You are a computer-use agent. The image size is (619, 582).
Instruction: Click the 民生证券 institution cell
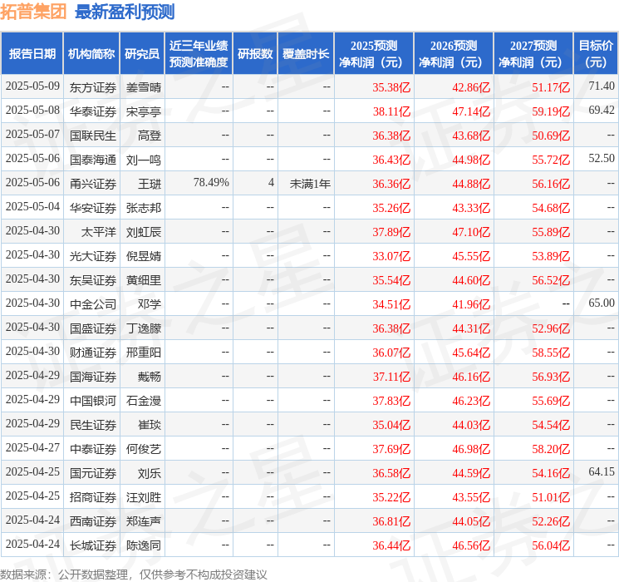(x=93, y=425)
